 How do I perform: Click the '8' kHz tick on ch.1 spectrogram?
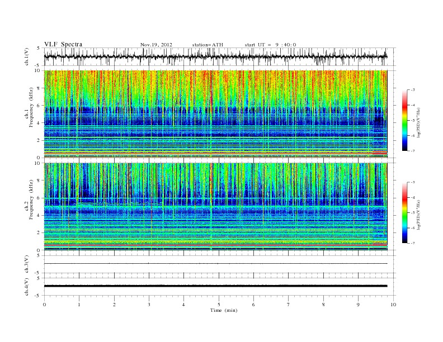(x=39, y=88)
